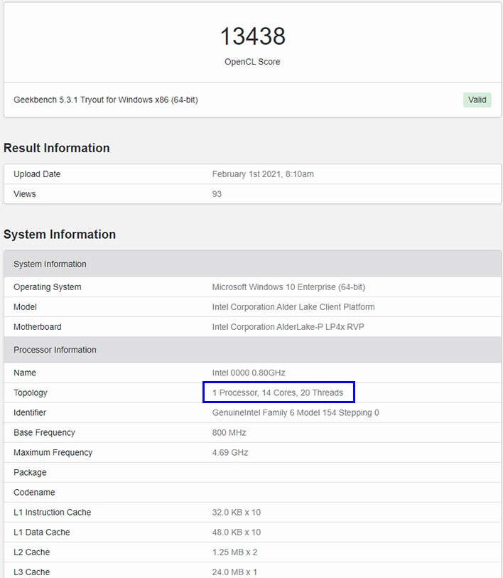
Task: Select the GenuineIntel Family 6 identifier
Action: coord(296,412)
